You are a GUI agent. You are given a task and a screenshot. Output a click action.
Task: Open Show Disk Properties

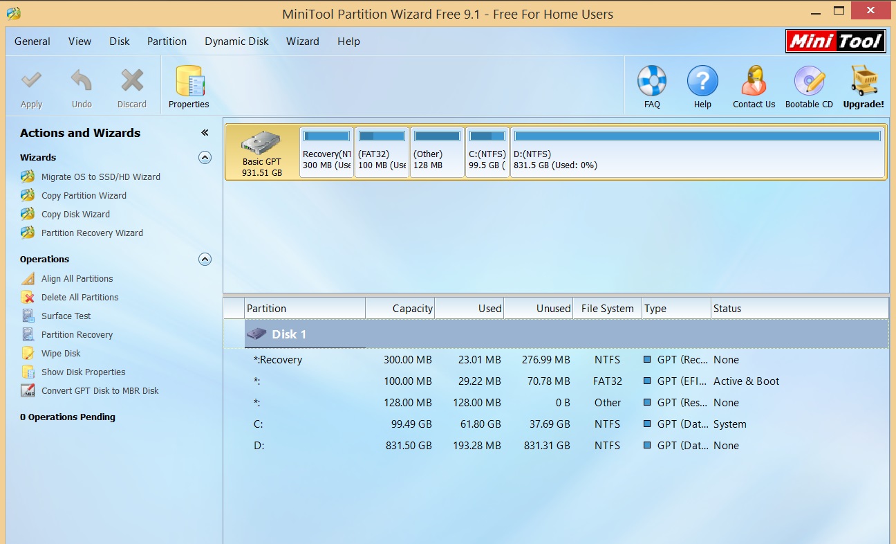pos(83,372)
